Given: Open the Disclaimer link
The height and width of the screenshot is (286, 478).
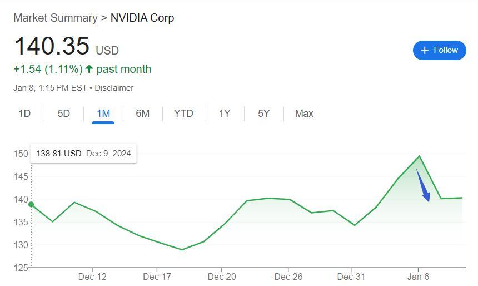Looking at the screenshot, I should [x=114, y=88].
